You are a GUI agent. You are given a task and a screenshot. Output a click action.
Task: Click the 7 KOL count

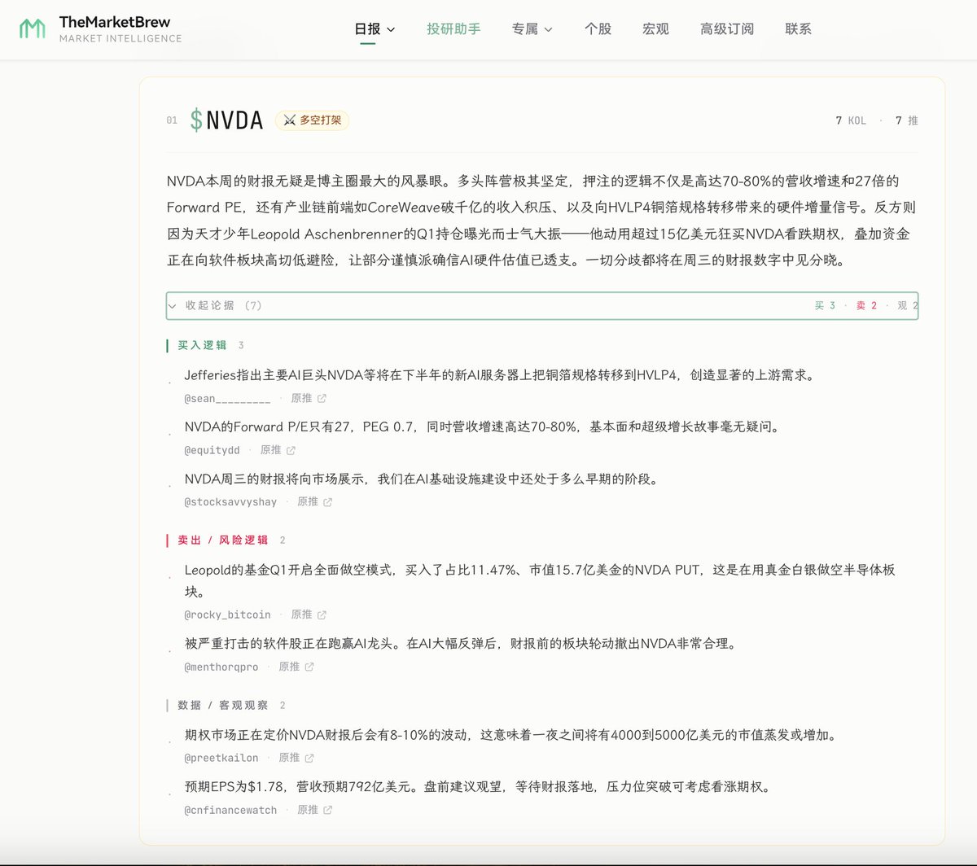coord(851,120)
